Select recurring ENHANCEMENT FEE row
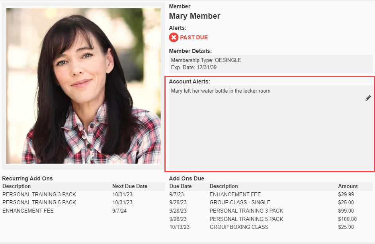Screen dimensions: 375x244 (83, 211)
